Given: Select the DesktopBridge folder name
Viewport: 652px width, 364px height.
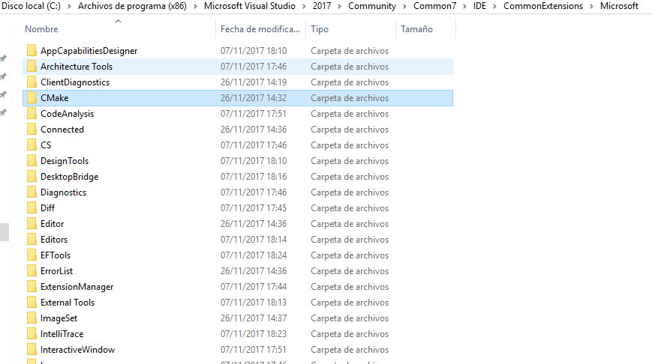Looking at the screenshot, I should click(70, 177).
